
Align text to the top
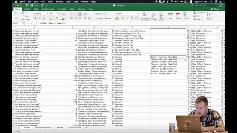71,14
